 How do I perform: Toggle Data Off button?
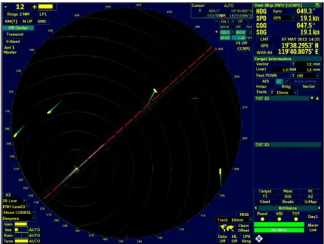coord(222,238)
